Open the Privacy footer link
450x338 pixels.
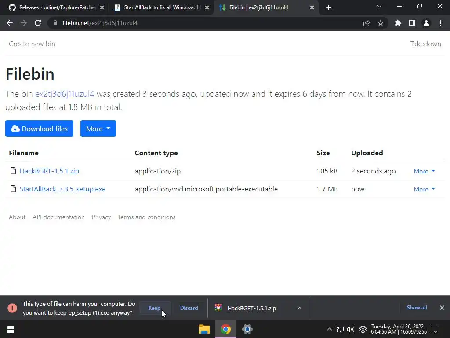pos(102,217)
